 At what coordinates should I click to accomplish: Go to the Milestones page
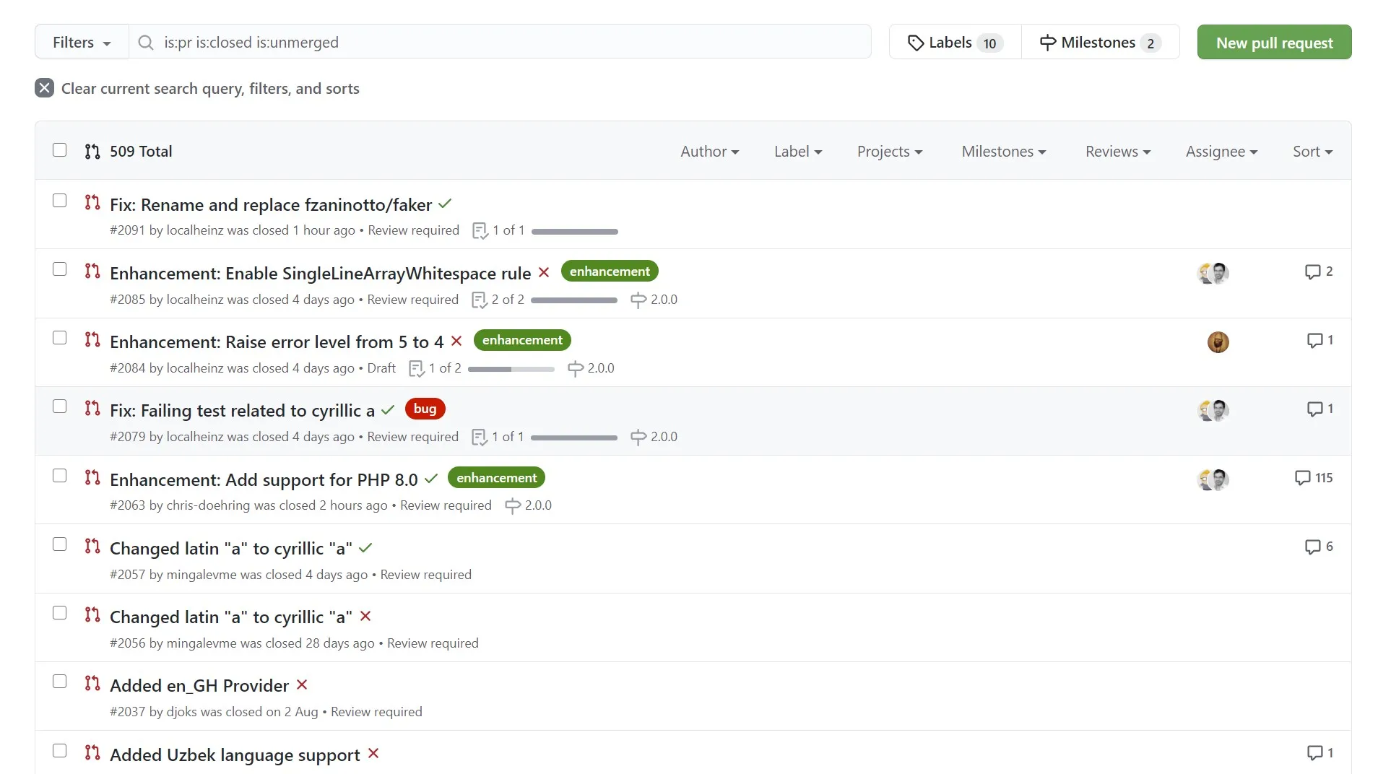coord(1099,43)
